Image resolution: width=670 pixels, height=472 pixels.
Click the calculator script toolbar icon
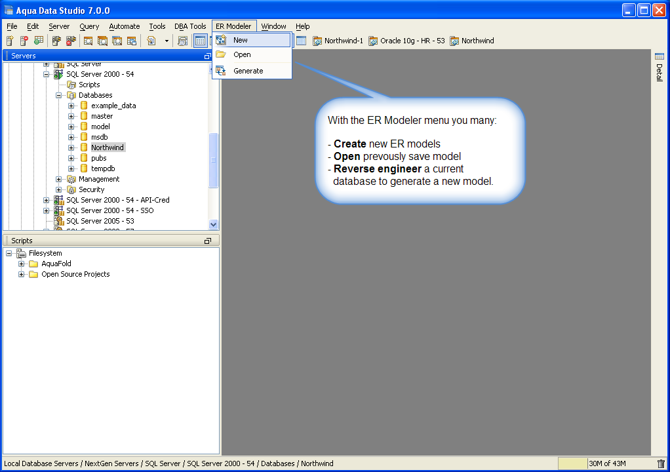182,41
